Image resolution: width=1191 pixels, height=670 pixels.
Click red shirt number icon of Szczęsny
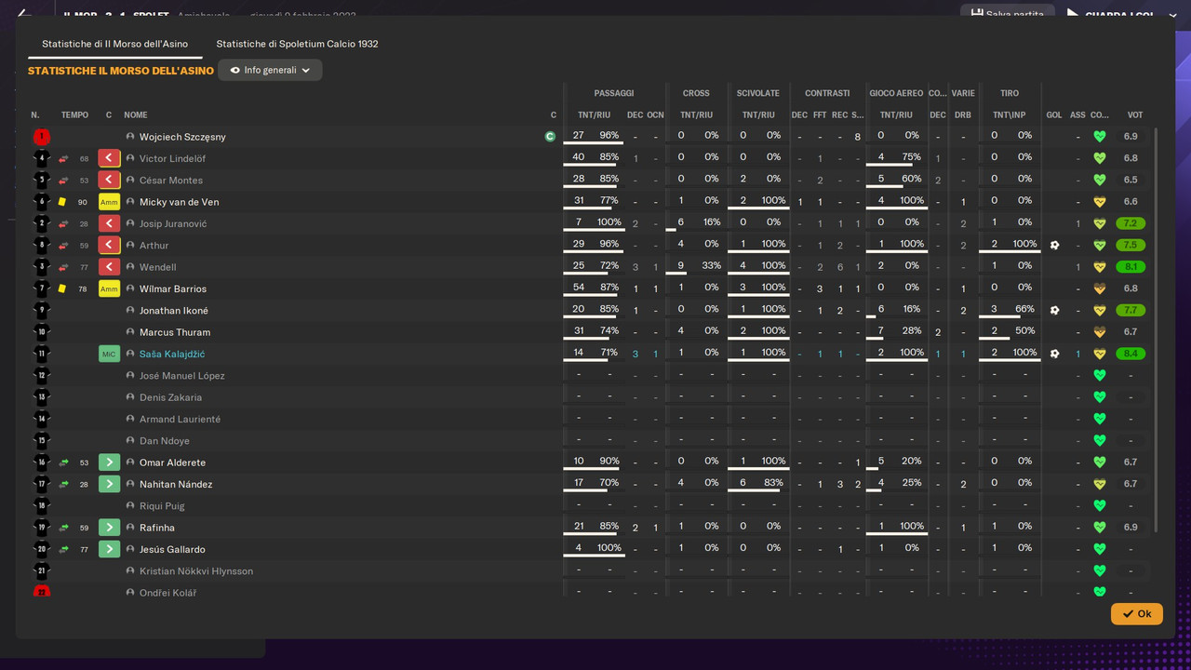coord(42,137)
